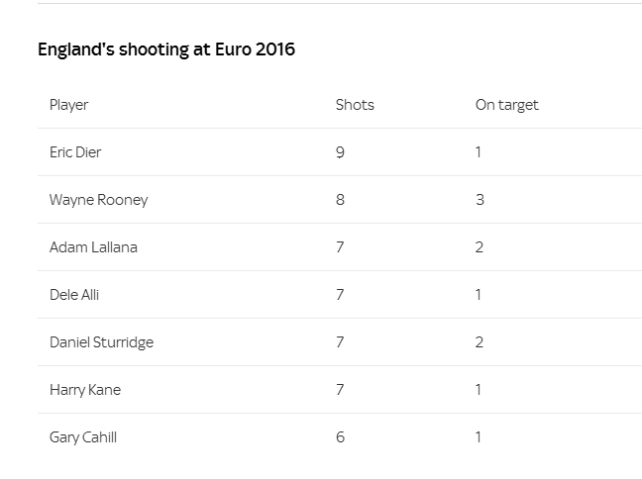Click Dele Alli's on target value
Screen dimensions: 642x479
click(479, 295)
